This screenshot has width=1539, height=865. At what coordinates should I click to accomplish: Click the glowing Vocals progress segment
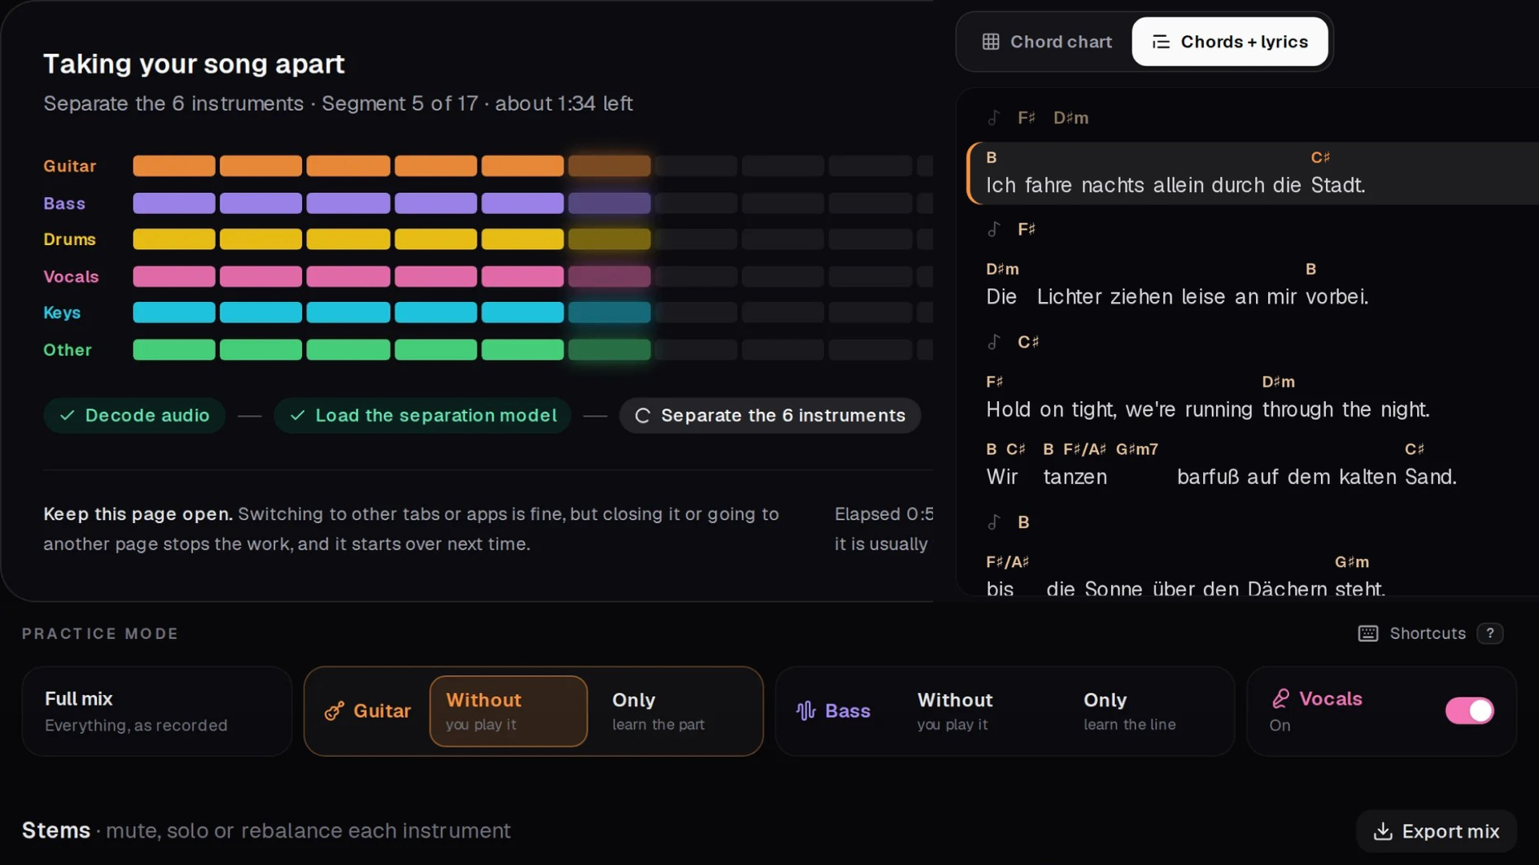(x=609, y=276)
